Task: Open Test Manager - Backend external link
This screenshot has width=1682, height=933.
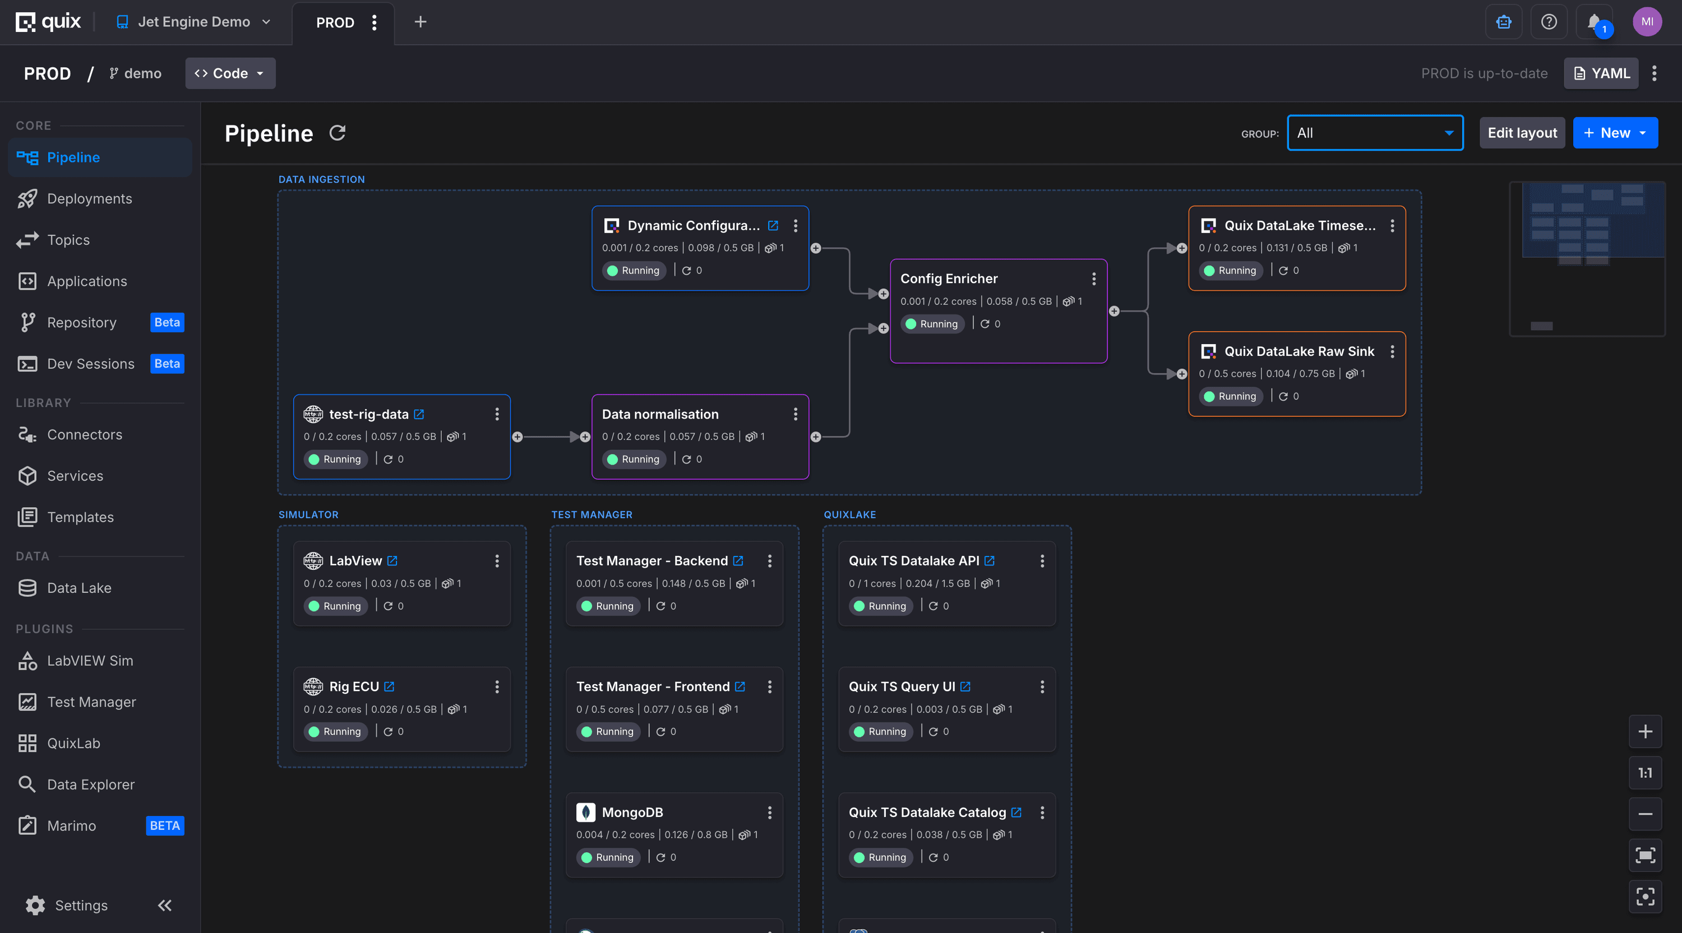Action: pyautogui.click(x=738, y=561)
